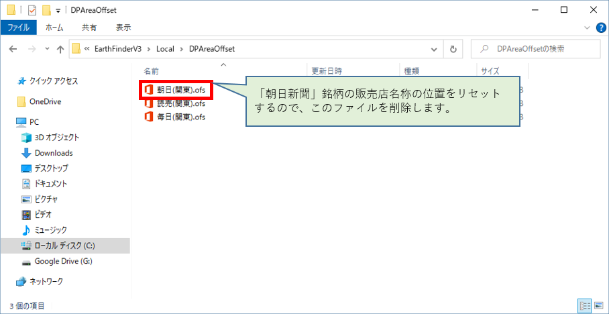Click the star icon beside クイック アクセス
Screen dimensions: 609x314
[x=21, y=81]
